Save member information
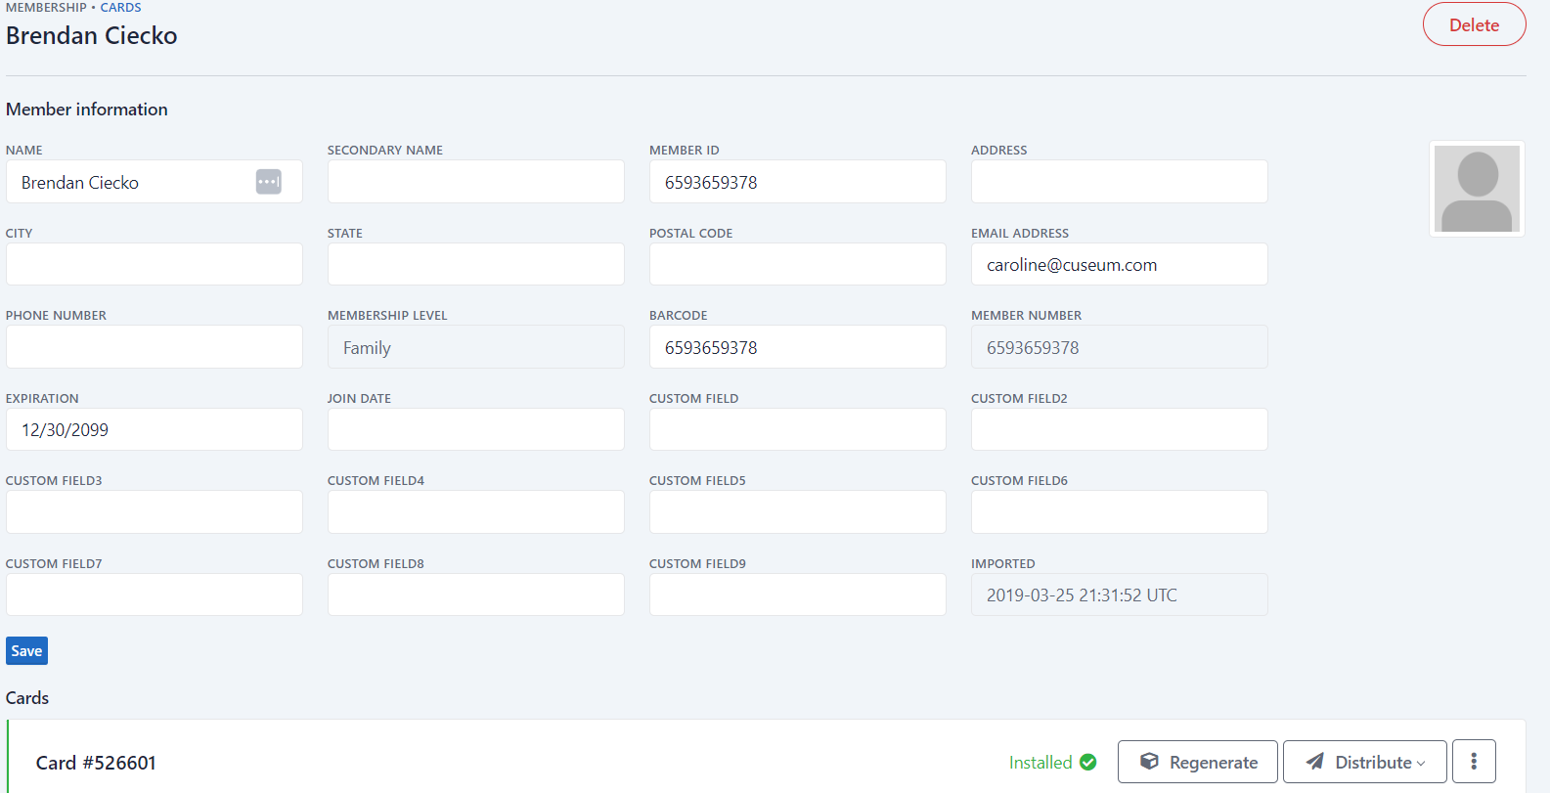 [x=26, y=651]
